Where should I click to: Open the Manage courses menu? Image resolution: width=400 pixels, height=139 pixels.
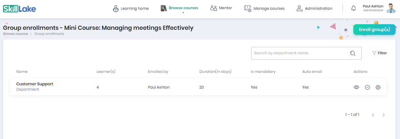[x=264, y=9]
